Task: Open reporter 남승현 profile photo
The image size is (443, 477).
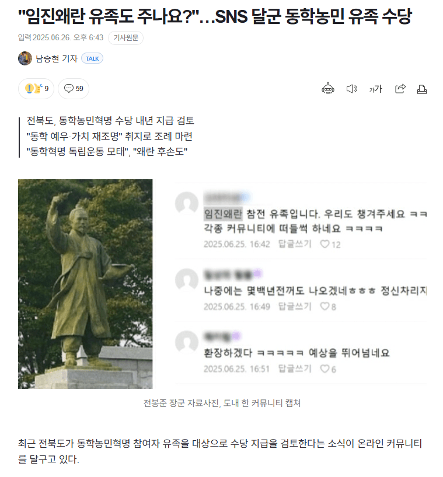Action: point(25,58)
